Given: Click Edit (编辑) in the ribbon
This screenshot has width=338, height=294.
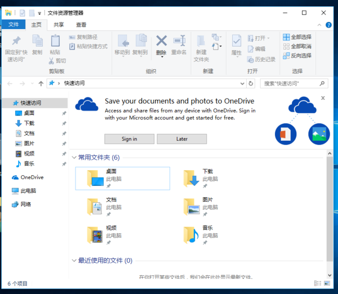Looking at the screenshot, I should click(256, 49).
